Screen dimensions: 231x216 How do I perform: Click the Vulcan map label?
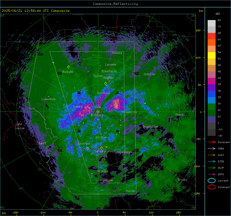(130, 191)
